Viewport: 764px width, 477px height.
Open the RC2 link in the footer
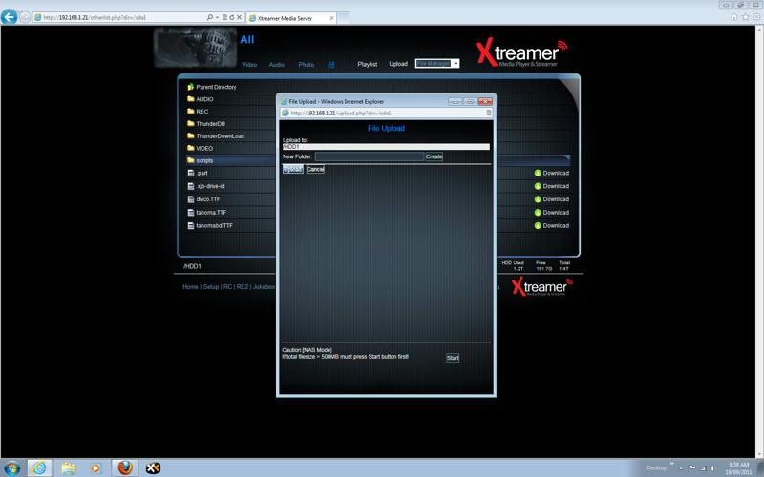coord(243,287)
